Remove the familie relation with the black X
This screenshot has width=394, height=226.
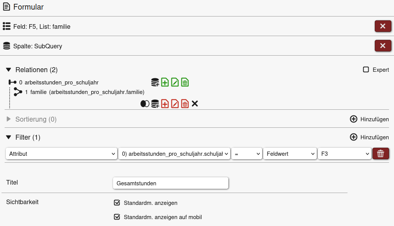pyautogui.click(x=195, y=104)
